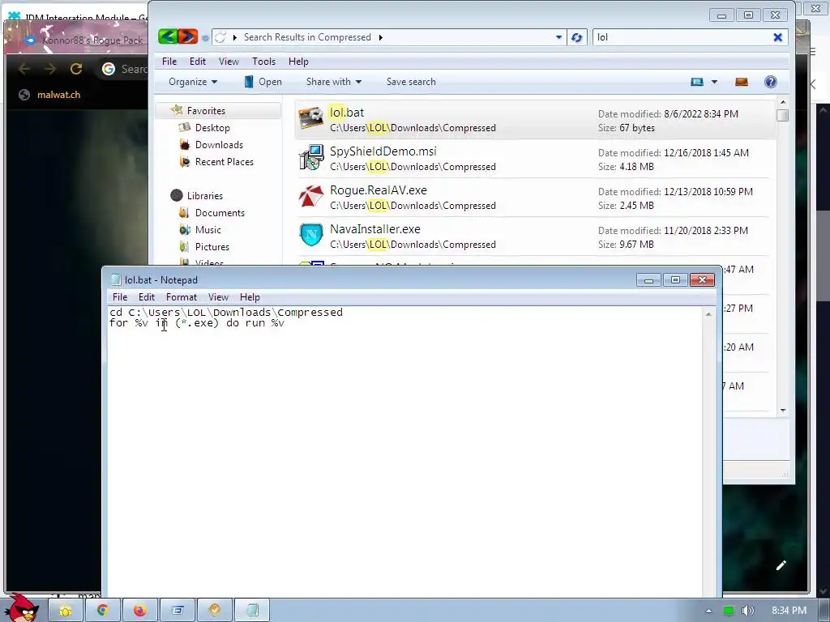Go forward with the orange arrow in Explorer
The height and width of the screenshot is (622, 830).
tap(187, 36)
